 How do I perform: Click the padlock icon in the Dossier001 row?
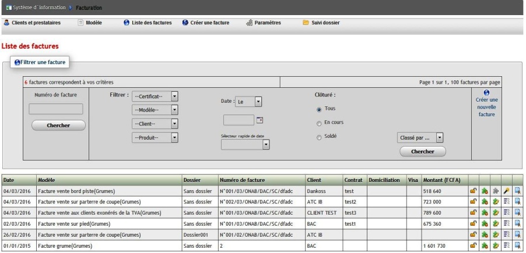[474, 235]
